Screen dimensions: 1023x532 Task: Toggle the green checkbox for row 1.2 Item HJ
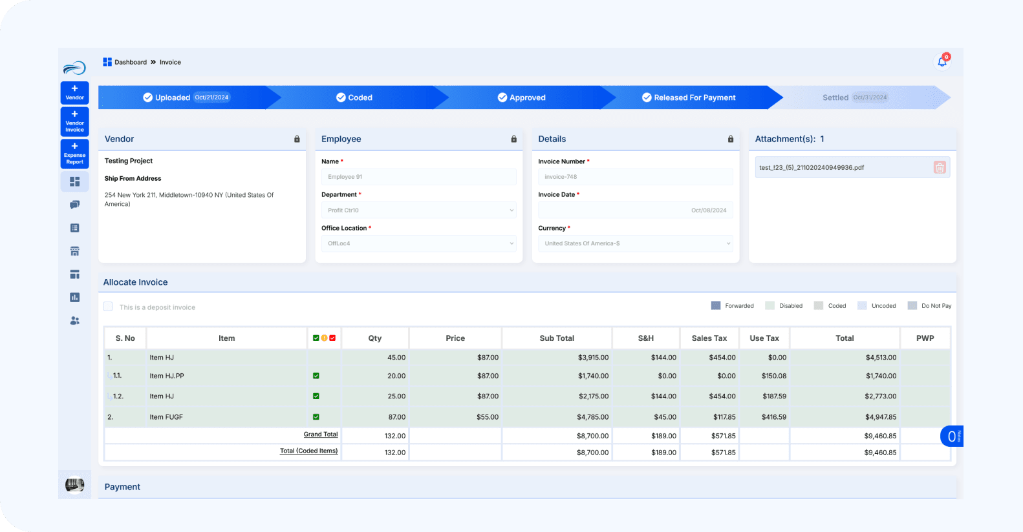click(316, 396)
